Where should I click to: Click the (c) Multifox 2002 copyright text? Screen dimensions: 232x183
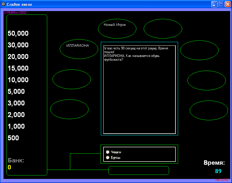[x=15, y=12]
